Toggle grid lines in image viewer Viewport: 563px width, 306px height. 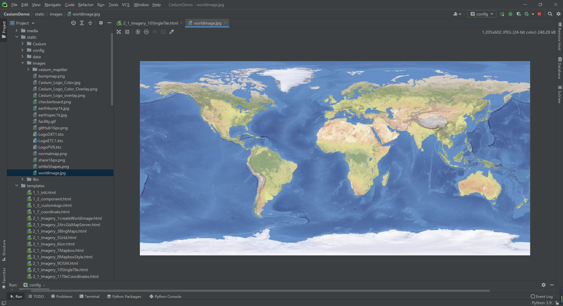127,32
